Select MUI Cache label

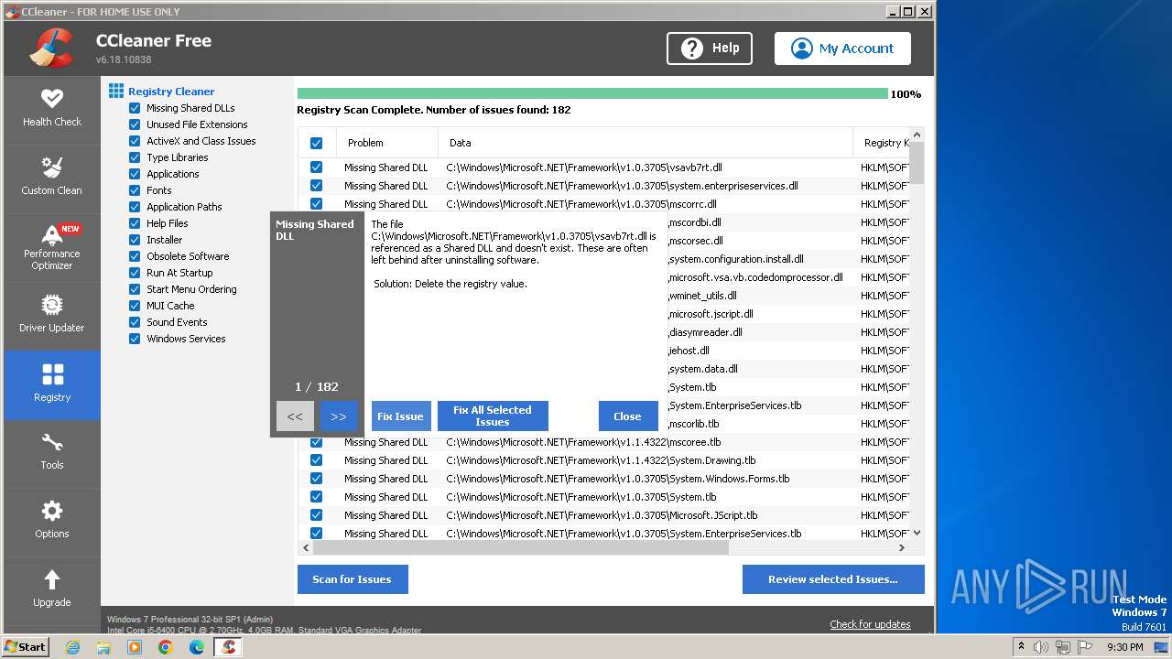[x=170, y=306]
